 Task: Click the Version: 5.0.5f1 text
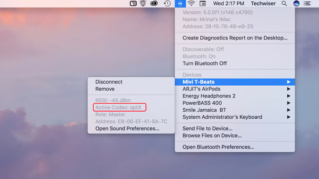pyautogui.click(x=217, y=12)
